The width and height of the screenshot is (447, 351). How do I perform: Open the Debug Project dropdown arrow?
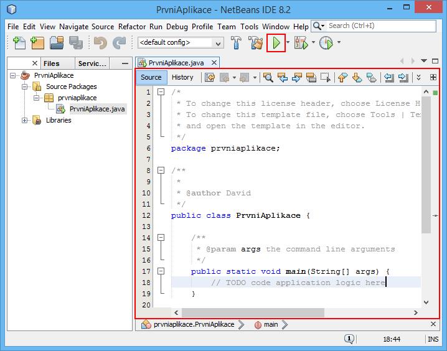coord(313,42)
